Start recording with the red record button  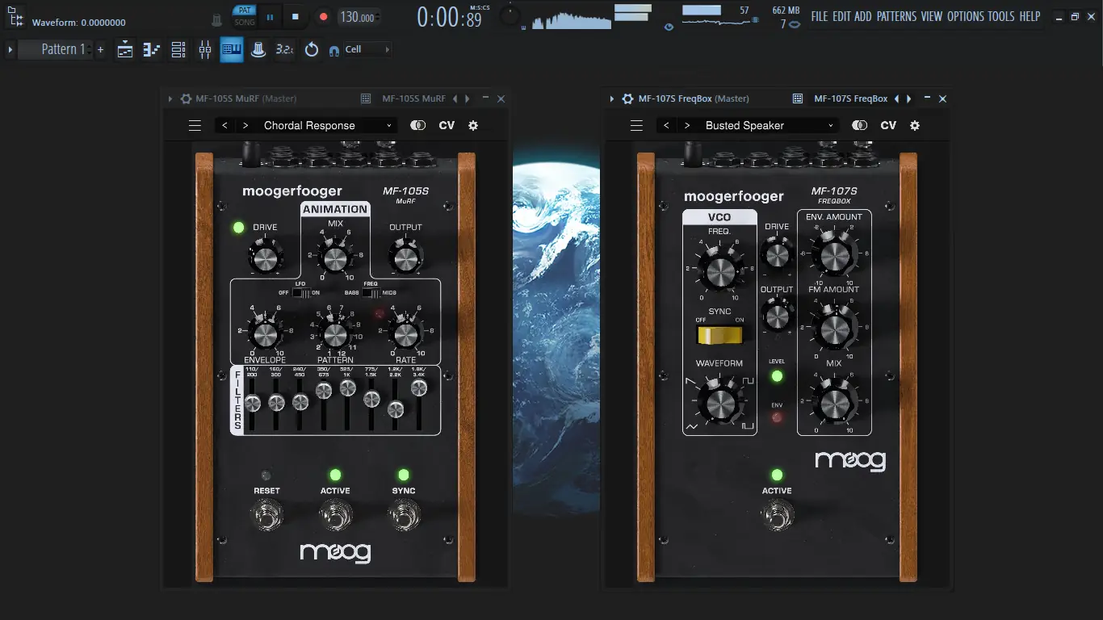(323, 16)
